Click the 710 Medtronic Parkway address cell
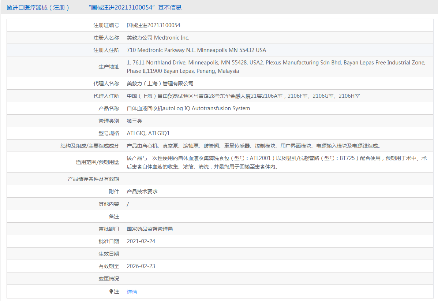 pyautogui.click(x=196, y=50)
